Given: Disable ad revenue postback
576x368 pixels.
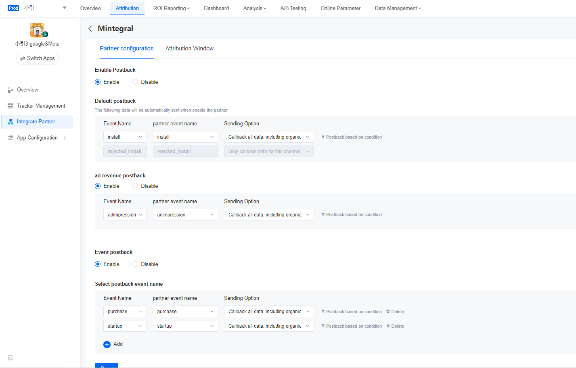Looking at the screenshot, I should (135, 186).
